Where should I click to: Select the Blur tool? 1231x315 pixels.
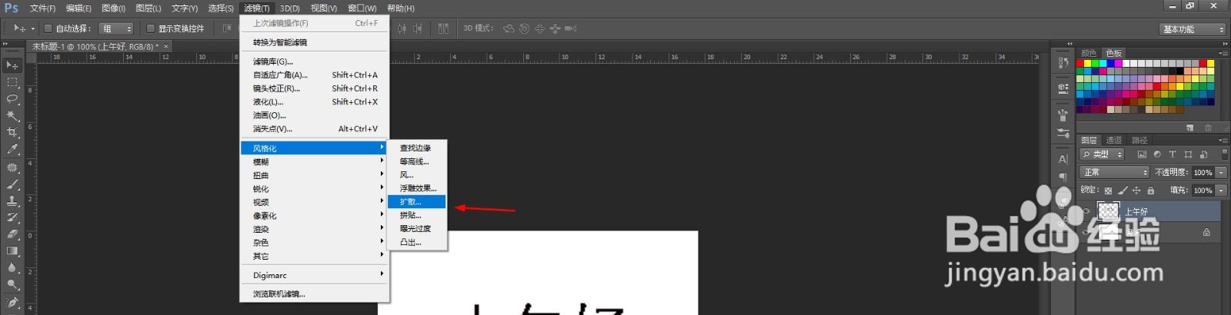coord(12,268)
